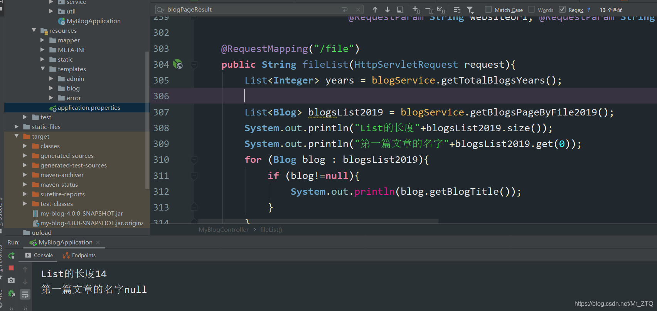The width and height of the screenshot is (657, 311).
Task: Click new line icon in search field
Action: pos(345,10)
